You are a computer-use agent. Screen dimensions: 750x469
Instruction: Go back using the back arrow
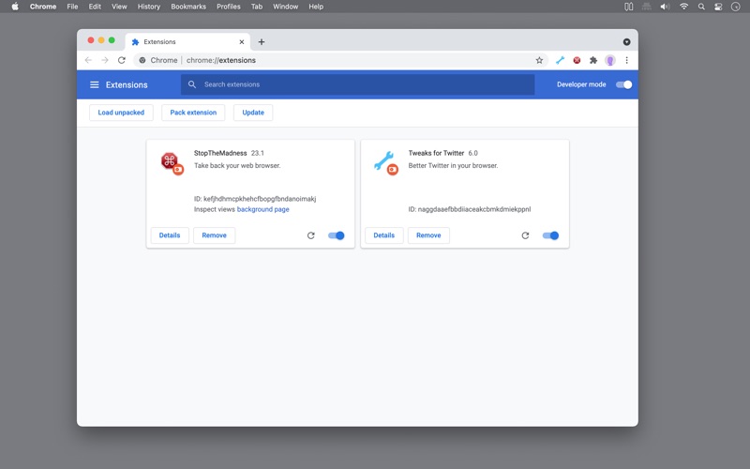88,60
